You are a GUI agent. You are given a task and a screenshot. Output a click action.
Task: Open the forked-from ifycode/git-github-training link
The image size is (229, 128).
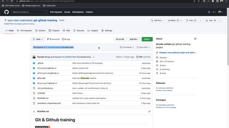(24, 24)
